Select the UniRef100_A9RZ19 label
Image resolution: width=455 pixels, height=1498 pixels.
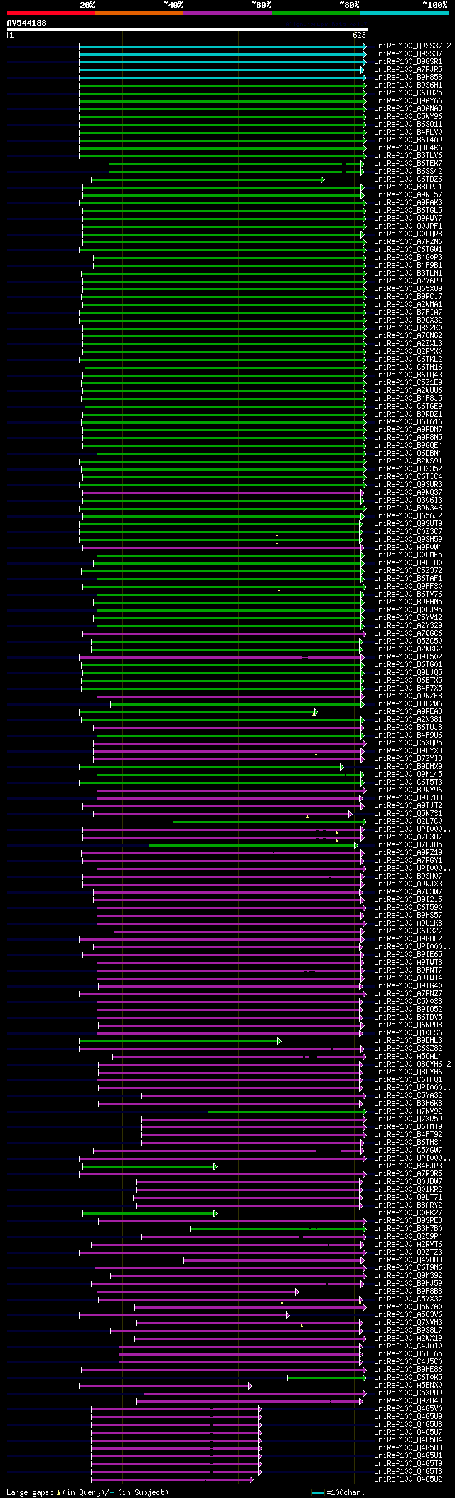408,852
